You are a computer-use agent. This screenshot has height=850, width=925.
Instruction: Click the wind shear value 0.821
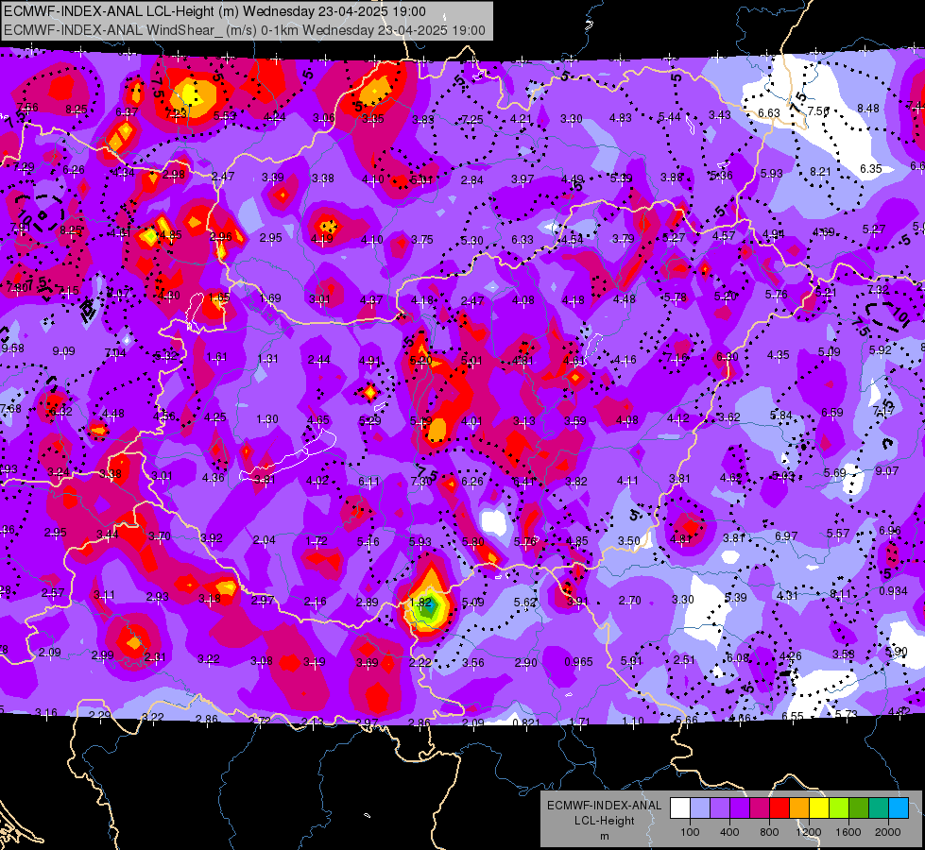[x=526, y=723]
